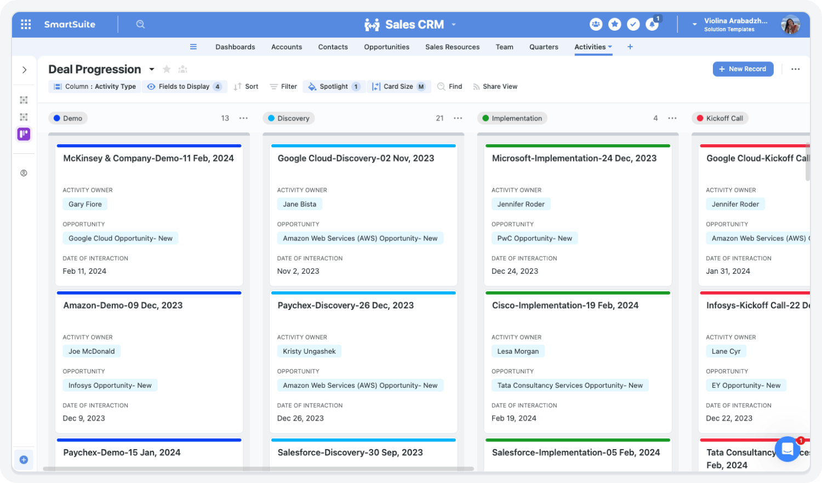Expand the left sidebar arrow

pos(24,70)
